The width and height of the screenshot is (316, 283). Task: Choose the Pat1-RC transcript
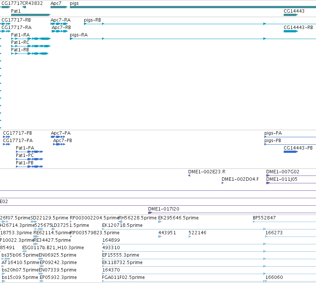(x=30, y=46)
